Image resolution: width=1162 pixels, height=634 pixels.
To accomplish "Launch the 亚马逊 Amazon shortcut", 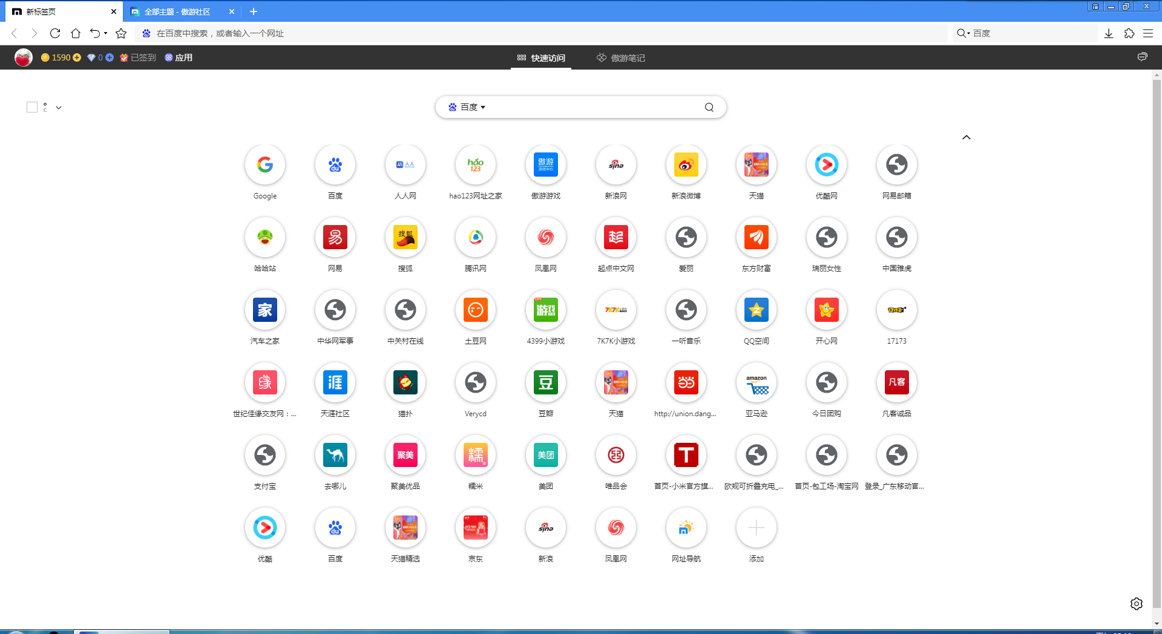I will point(756,383).
